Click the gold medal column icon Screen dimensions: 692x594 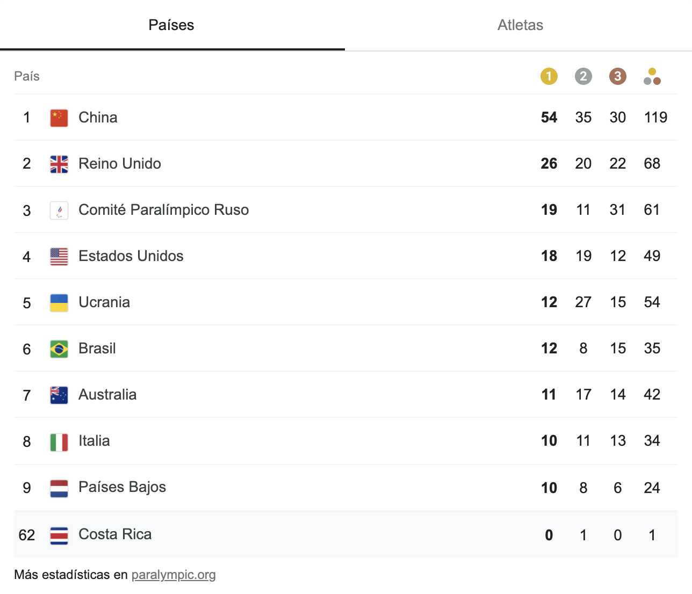(x=549, y=76)
